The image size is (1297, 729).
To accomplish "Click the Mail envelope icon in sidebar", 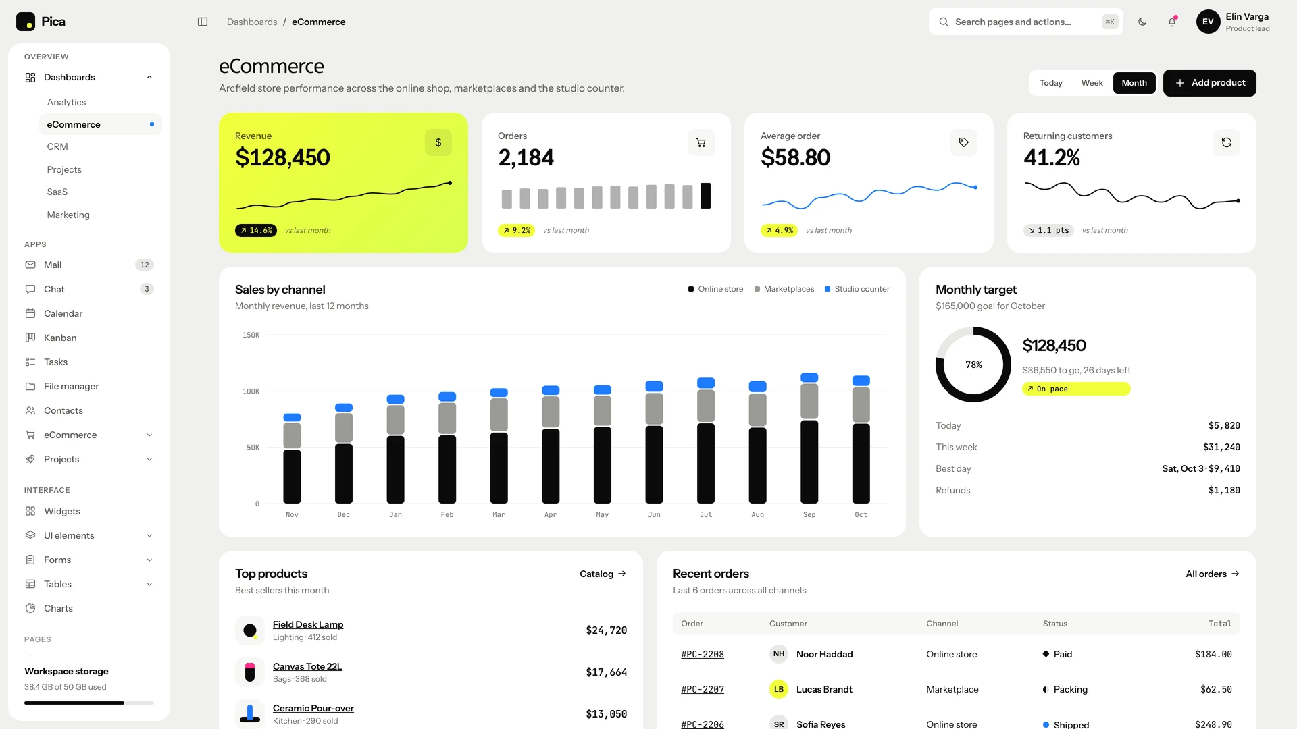I will [x=30, y=265].
